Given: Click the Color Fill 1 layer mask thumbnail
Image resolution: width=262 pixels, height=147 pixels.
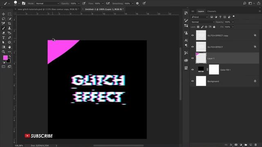Looking at the screenshot, I should pos(214,69).
